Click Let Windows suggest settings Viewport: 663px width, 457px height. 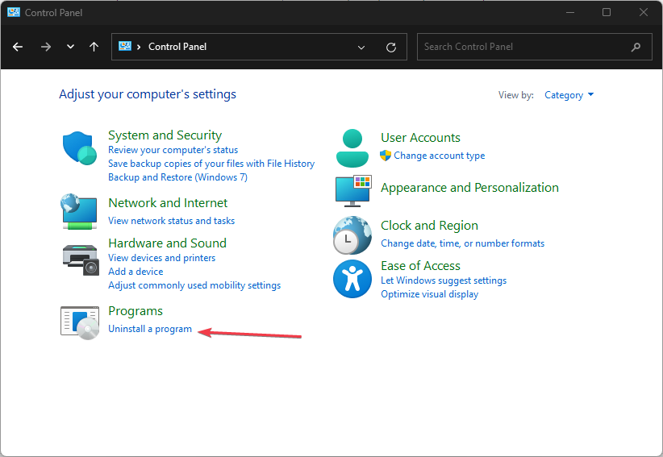(x=444, y=280)
